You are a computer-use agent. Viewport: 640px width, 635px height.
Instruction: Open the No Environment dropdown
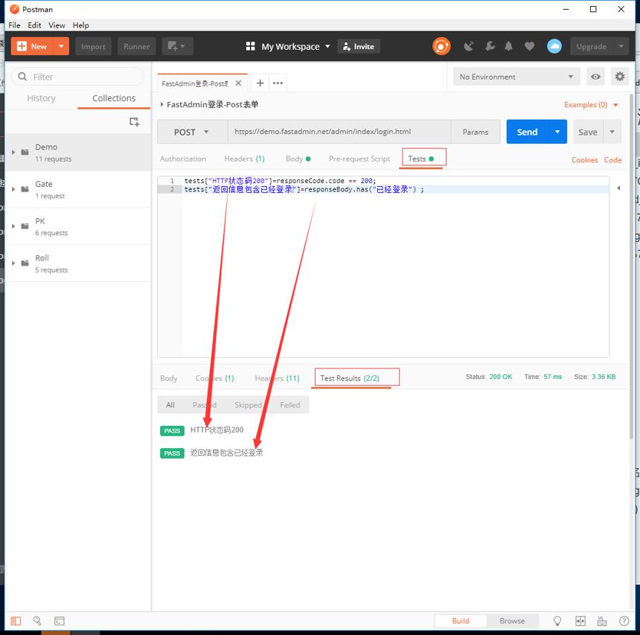coord(516,77)
